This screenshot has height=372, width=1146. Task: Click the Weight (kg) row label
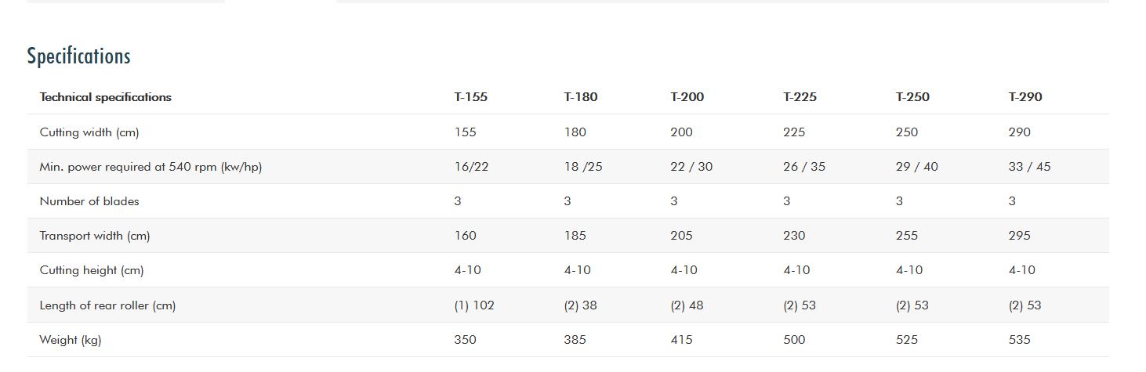[x=70, y=340]
